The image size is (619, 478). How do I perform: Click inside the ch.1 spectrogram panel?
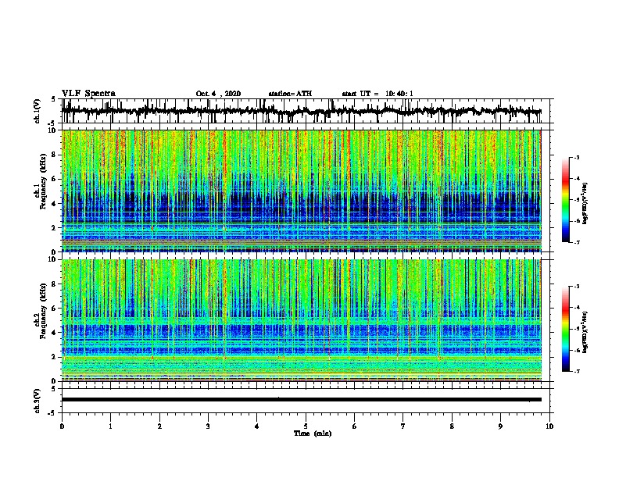point(301,191)
